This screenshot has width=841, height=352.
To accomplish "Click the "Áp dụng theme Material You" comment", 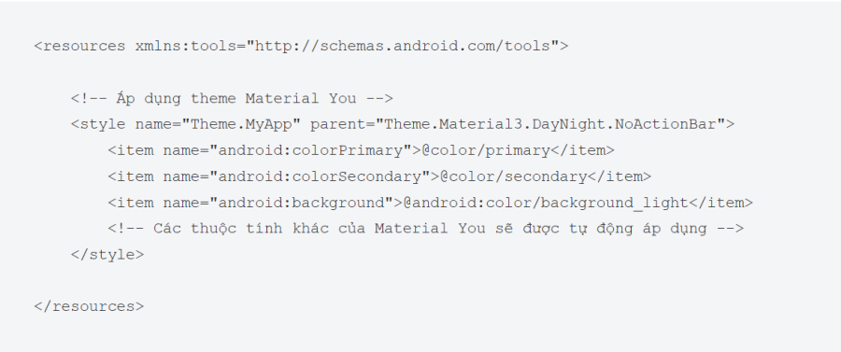I will 233,99.
